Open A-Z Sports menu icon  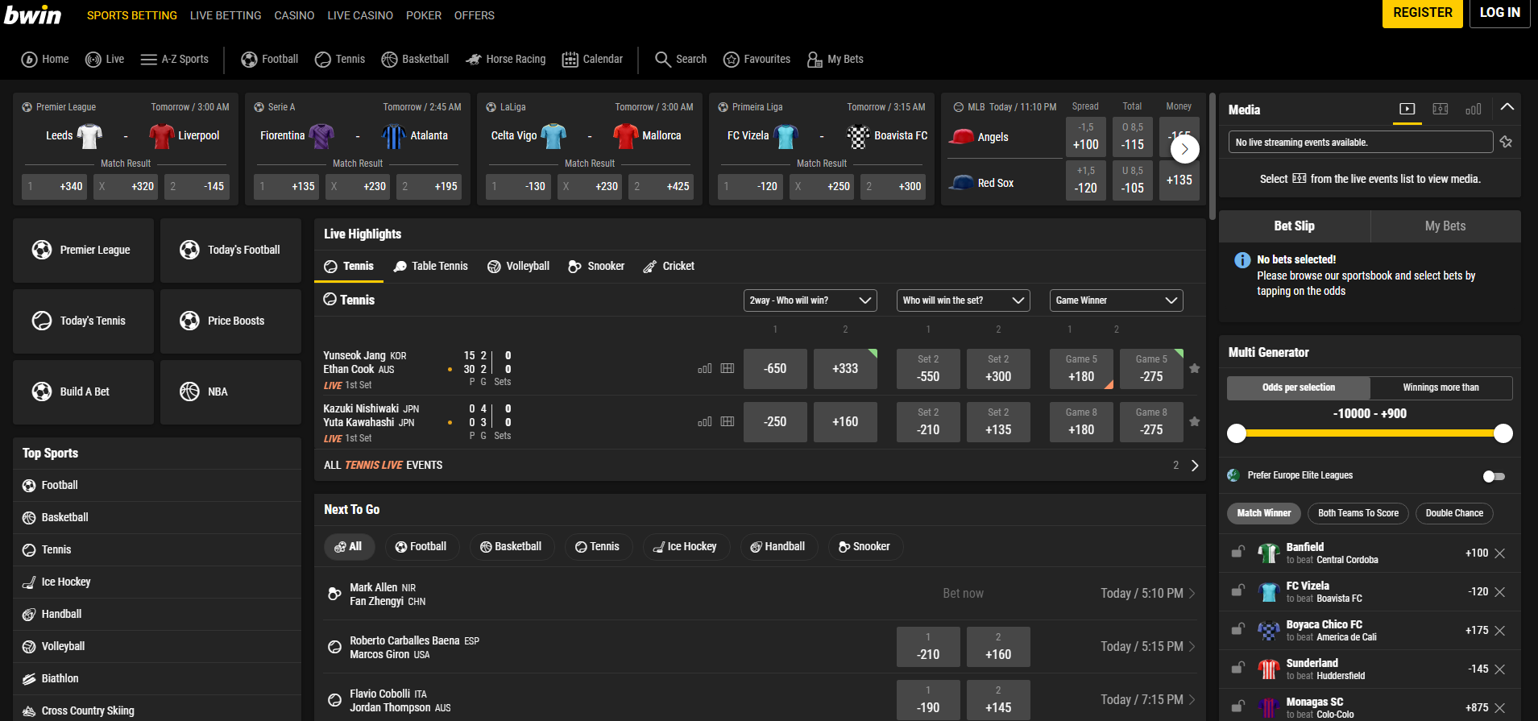[x=148, y=59]
